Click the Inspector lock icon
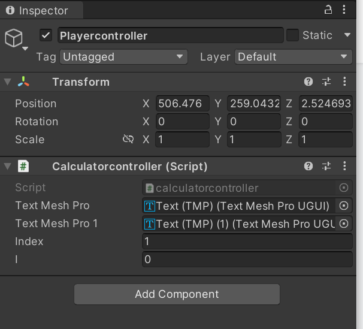Viewport: 363px width, 329px height. click(x=328, y=10)
